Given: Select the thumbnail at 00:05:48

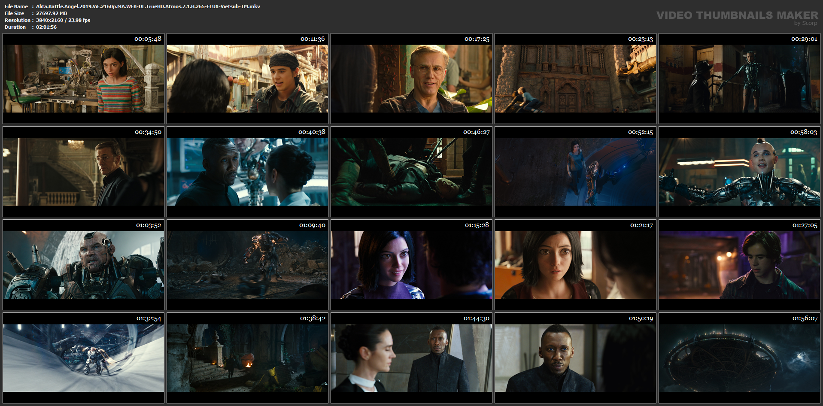Looking at the screenshot, I should [x=83, y=79].
